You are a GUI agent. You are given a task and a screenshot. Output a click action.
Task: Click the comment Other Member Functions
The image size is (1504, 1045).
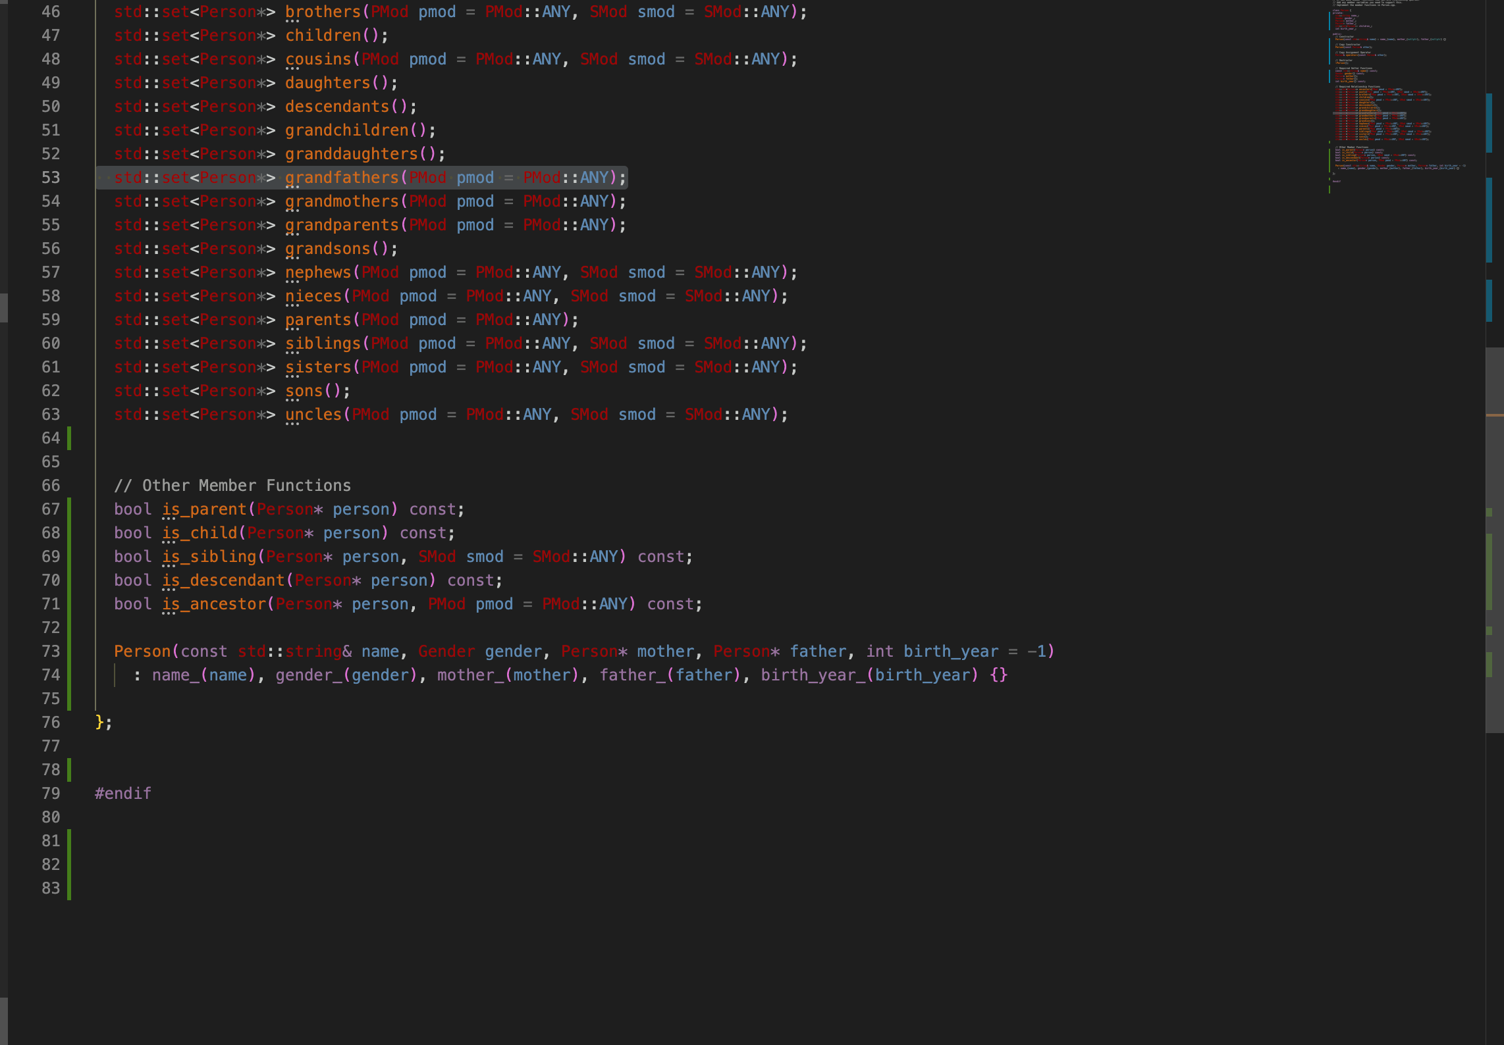232,485
